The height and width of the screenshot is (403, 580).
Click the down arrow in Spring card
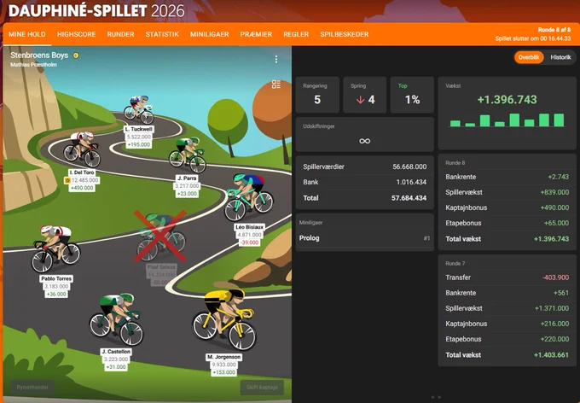click(x=360, y=100)
